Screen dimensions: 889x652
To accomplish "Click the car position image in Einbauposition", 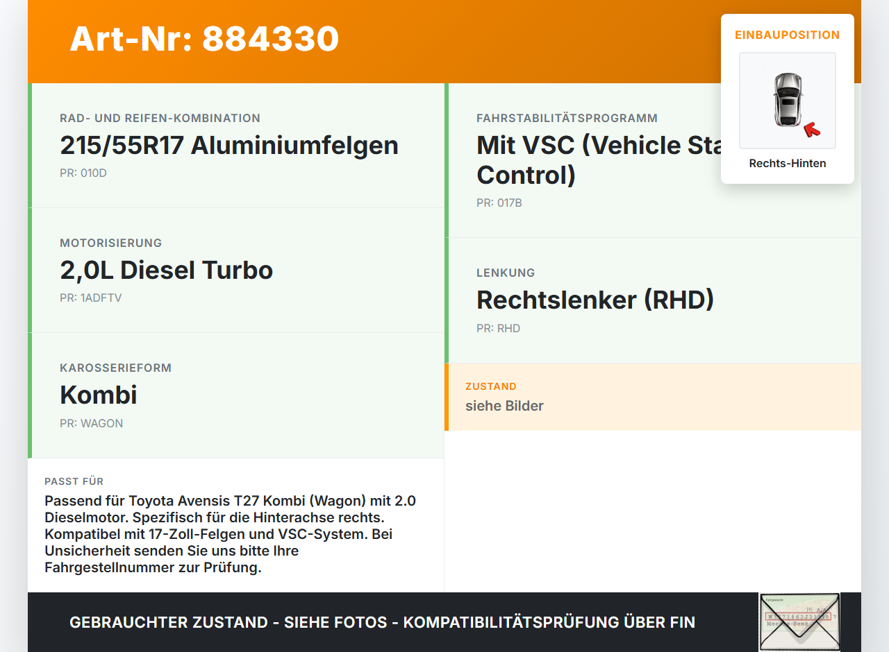I will coord(788,101).
